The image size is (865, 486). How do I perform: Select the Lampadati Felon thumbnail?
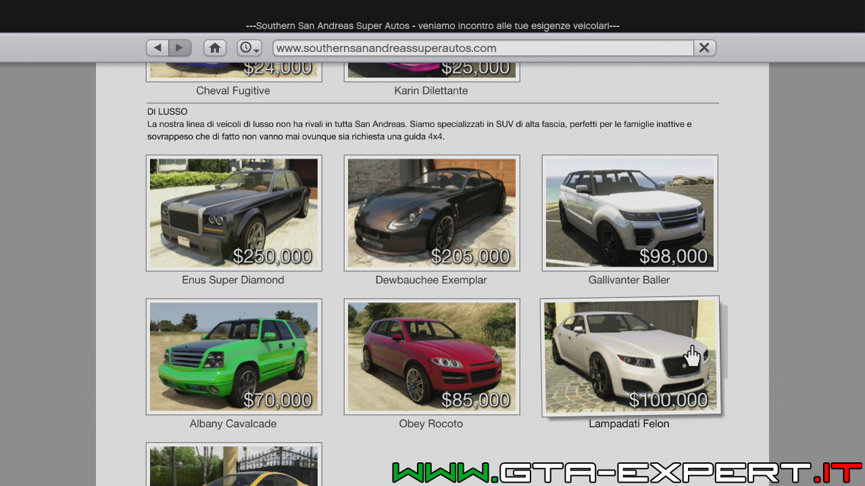[631, 356]
